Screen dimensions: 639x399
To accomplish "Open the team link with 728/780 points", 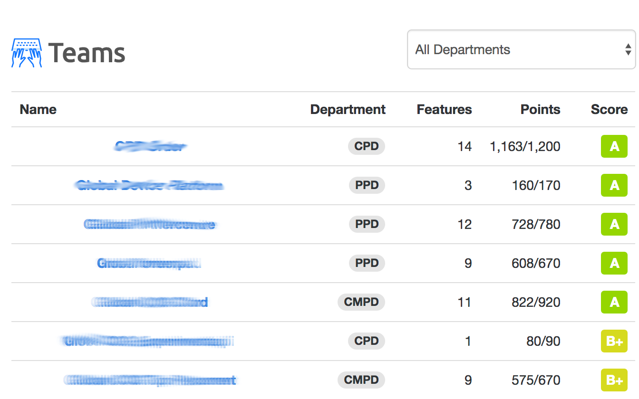I will pyautogui.click(x=149, y=224).
